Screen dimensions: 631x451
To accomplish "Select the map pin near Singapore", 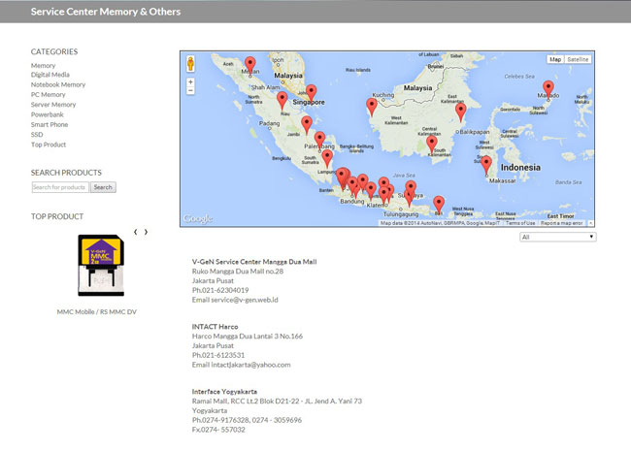I will tap(311, 93).
